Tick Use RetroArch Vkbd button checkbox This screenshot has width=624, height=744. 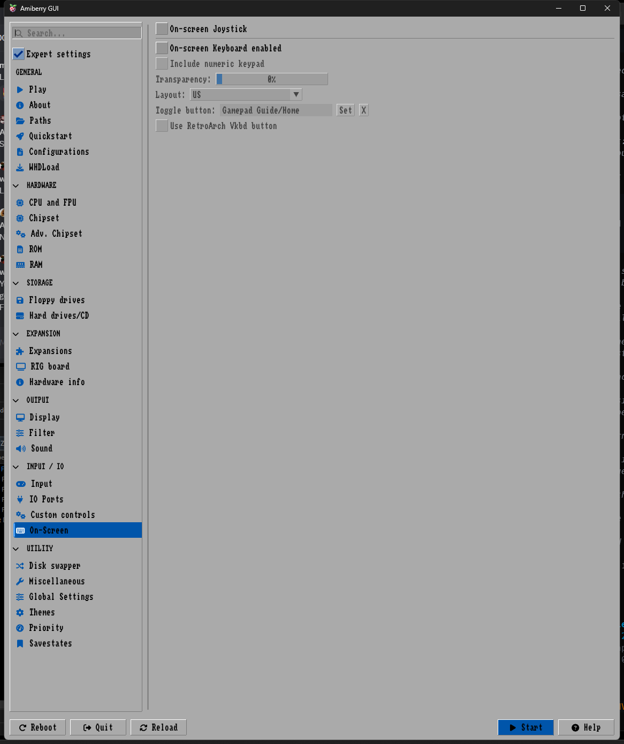click(162, 125)
